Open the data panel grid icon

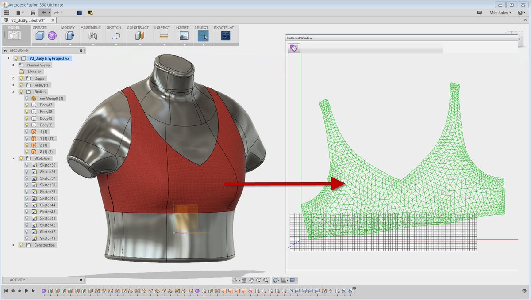click(x=7, y=13)
